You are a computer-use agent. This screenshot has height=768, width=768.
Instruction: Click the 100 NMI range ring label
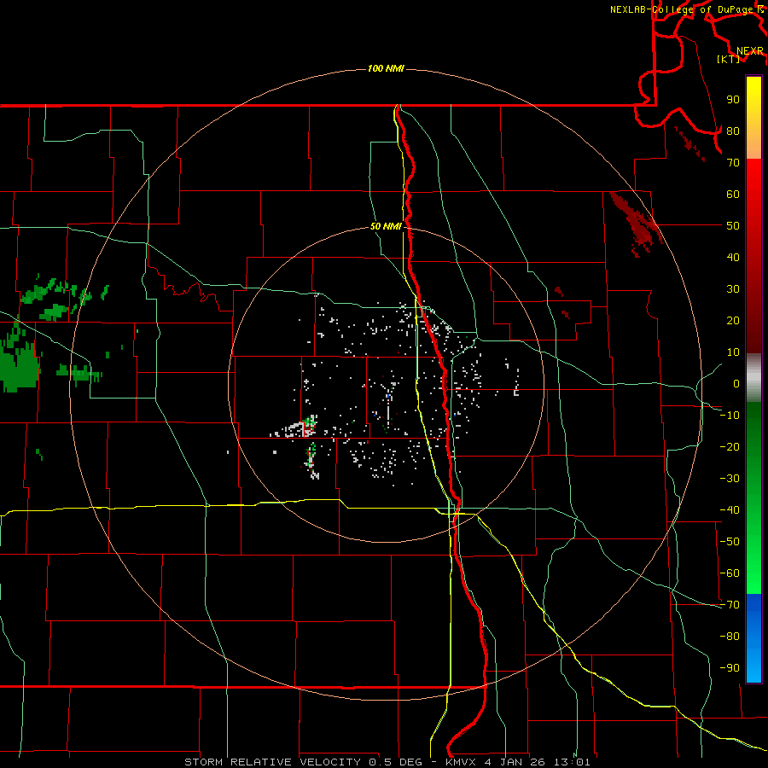tap(386, 68)
